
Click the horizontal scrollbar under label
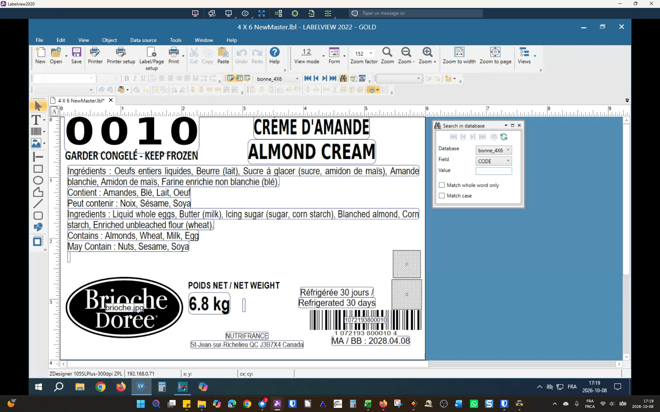247,364
